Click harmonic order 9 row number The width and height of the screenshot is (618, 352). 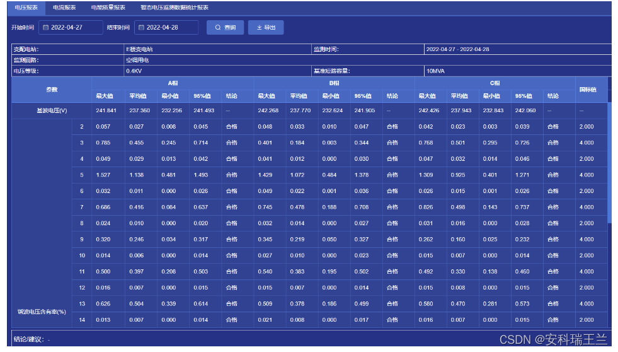tap(82, 239)
